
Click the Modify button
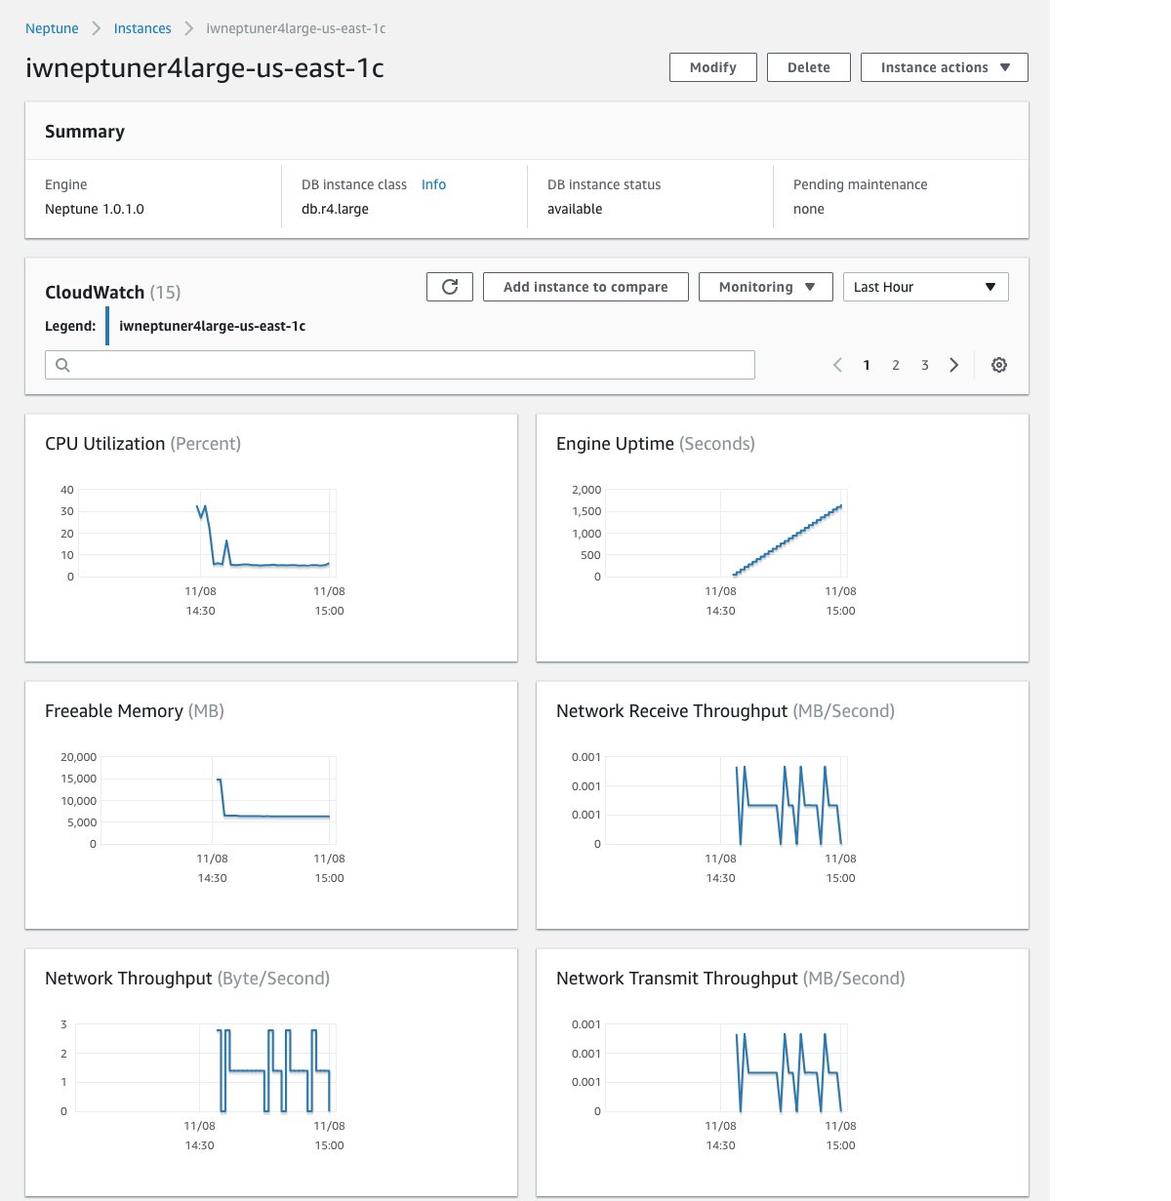pyautogui.click(x=712, y=66)
